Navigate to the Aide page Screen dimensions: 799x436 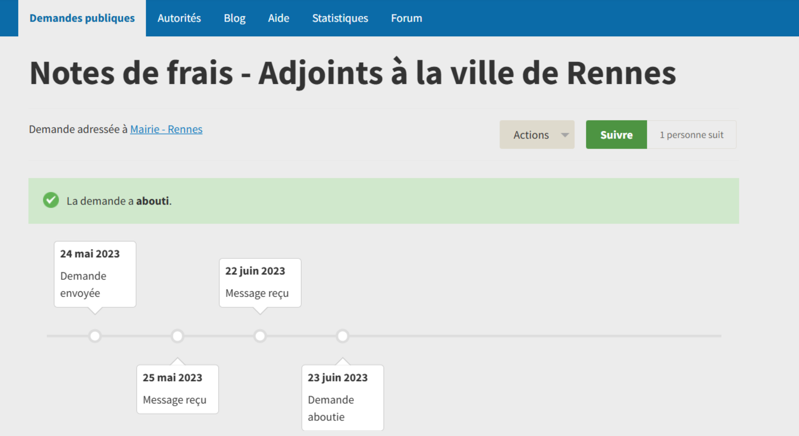(278, 18)
